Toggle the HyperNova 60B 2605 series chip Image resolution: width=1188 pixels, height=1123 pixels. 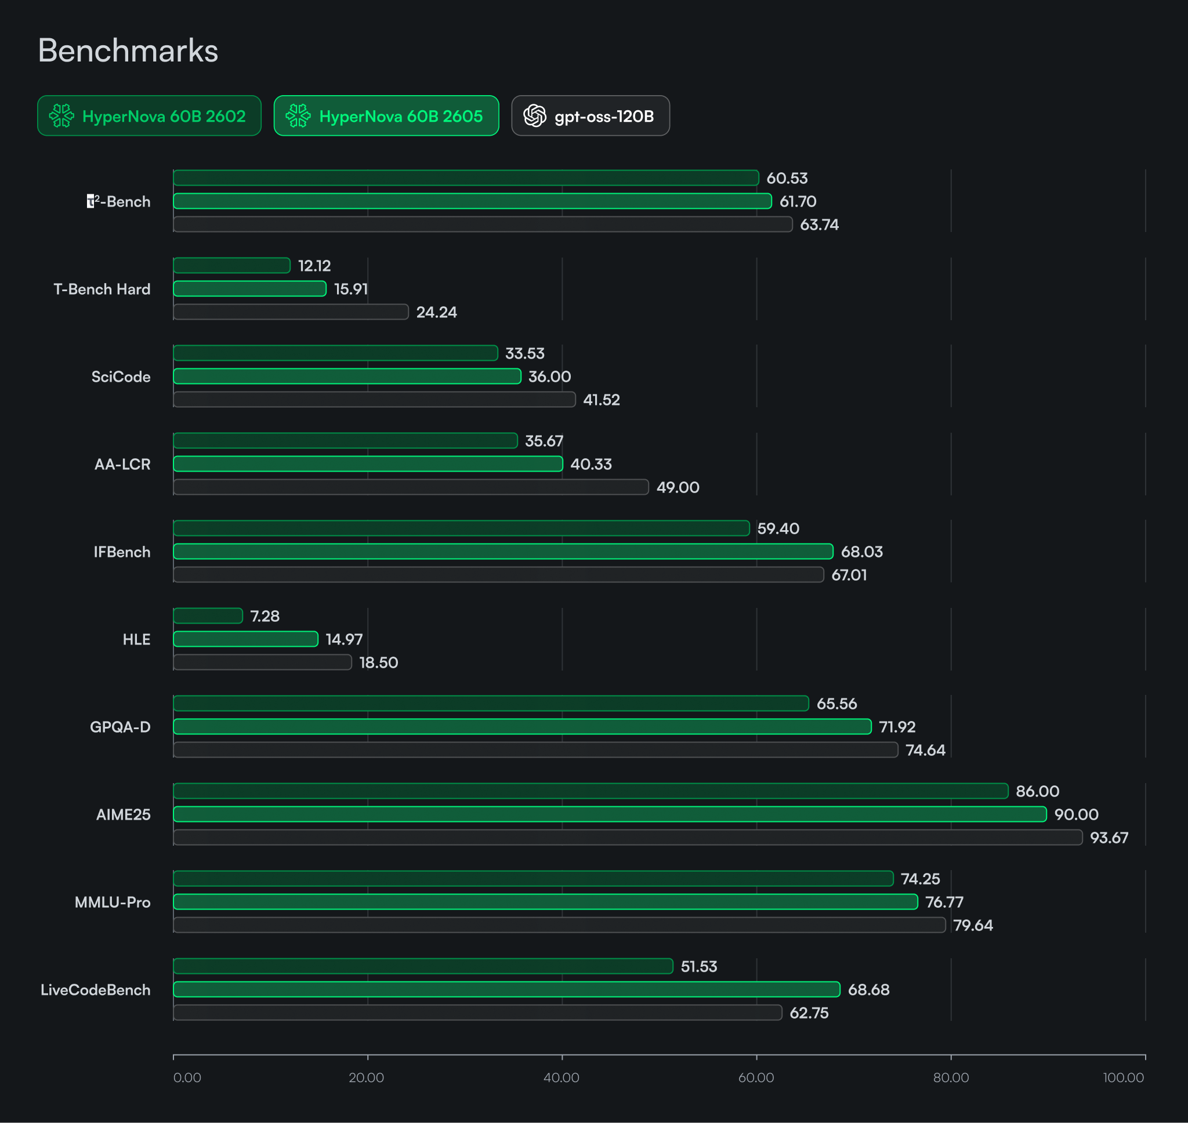386,115
